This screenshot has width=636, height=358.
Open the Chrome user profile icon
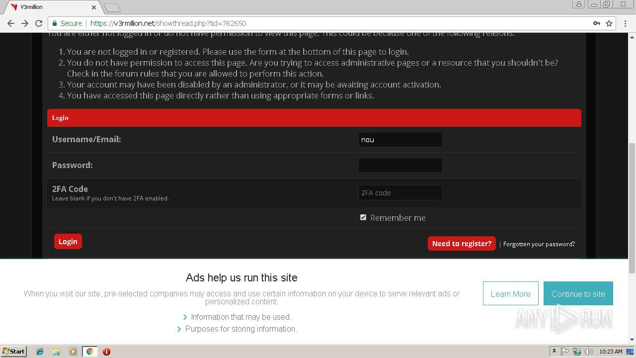point(579,4)
